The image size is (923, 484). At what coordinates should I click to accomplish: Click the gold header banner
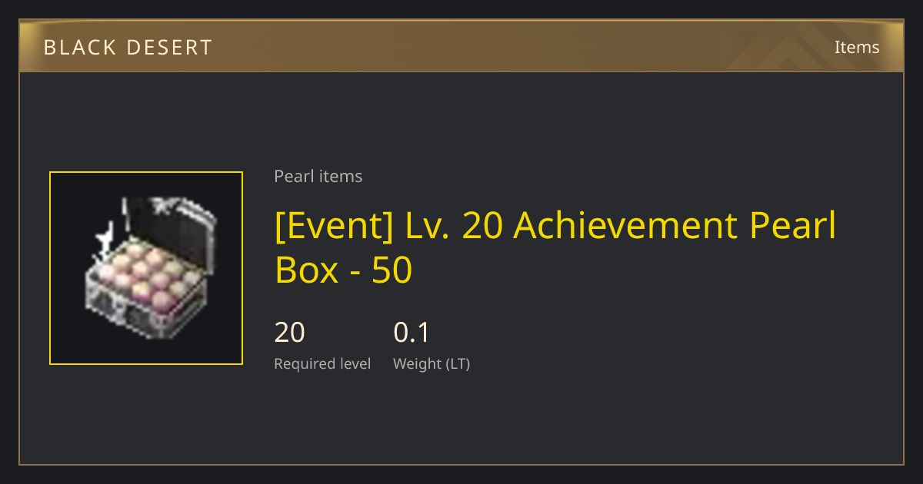(461, 46)
